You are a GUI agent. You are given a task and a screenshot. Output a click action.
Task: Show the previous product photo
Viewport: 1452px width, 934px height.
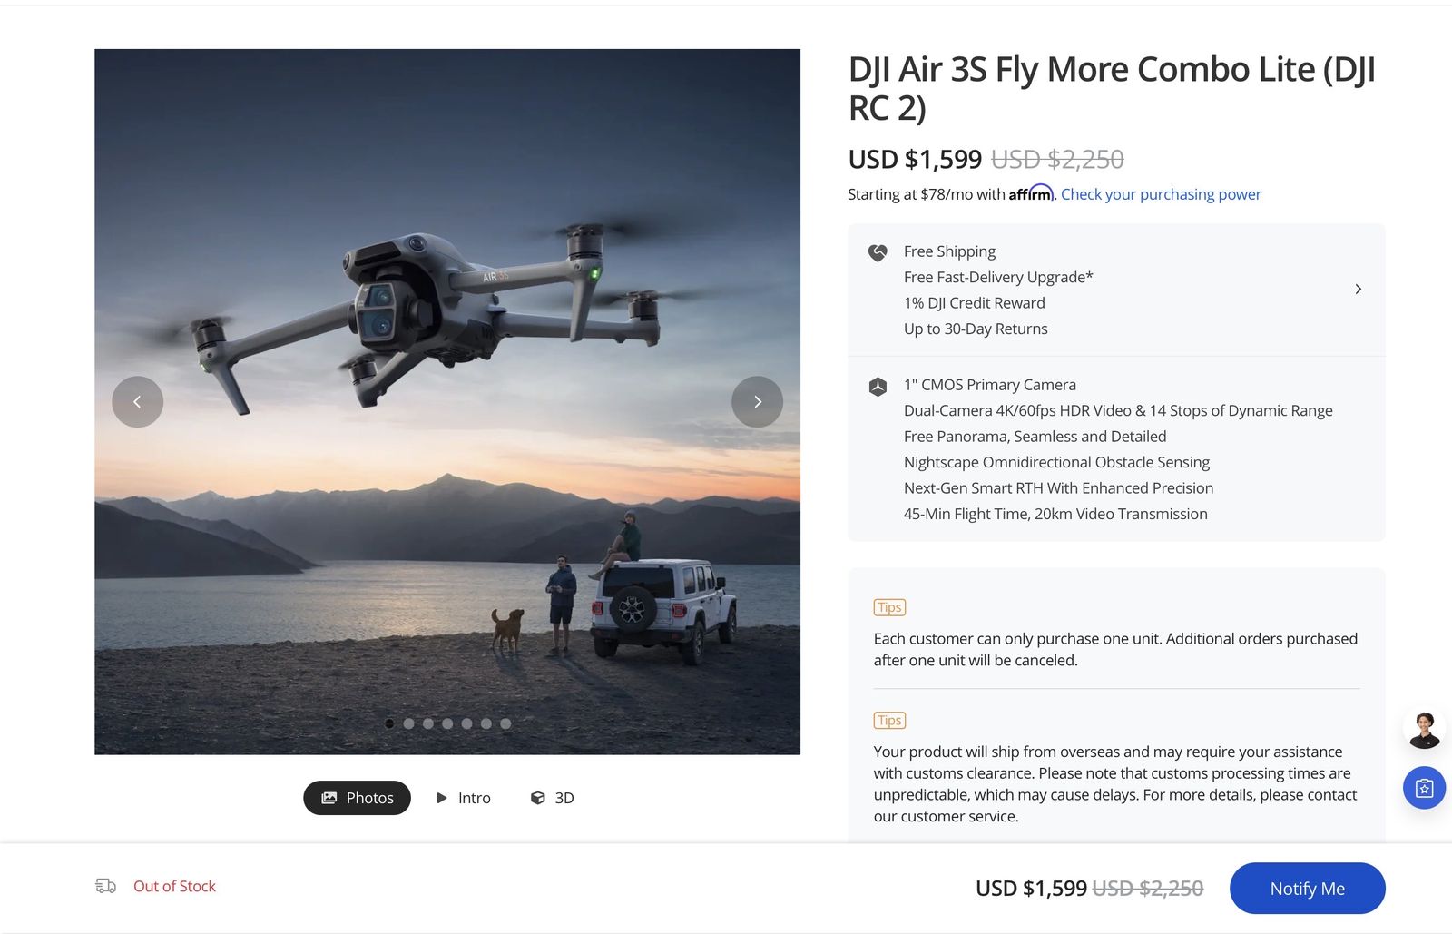137,401
